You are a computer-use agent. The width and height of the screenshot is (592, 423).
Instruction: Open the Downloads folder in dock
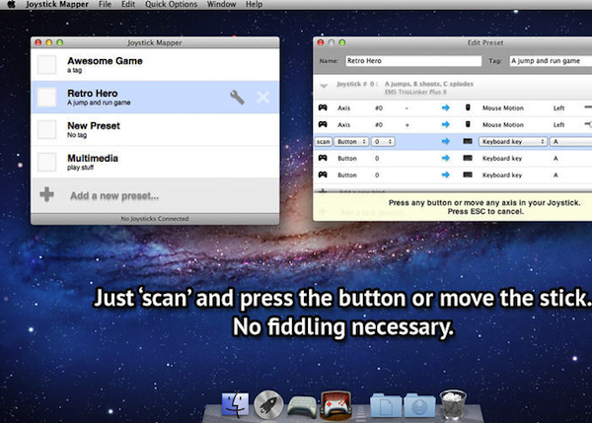(x=419, y=405)
